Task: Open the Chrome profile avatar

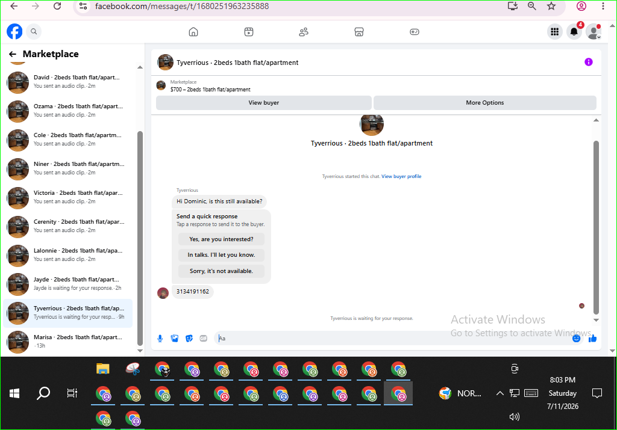Action: click(x=581, y=6)
